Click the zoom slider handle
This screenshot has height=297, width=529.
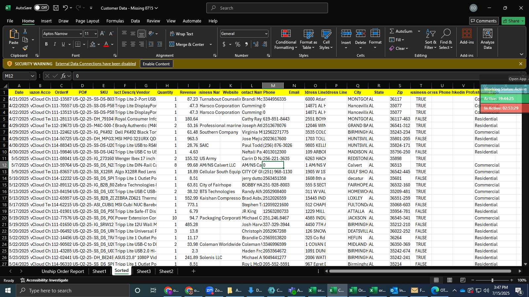point(492,280)
